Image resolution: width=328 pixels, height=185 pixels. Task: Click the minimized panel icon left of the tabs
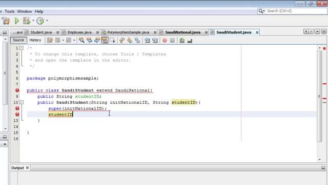(x=5, y=32)
